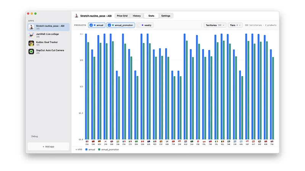This screenshot has width=305, height=171.
Task: Click the NOR flag on the chart axis
Action: (x=266, y=141)
